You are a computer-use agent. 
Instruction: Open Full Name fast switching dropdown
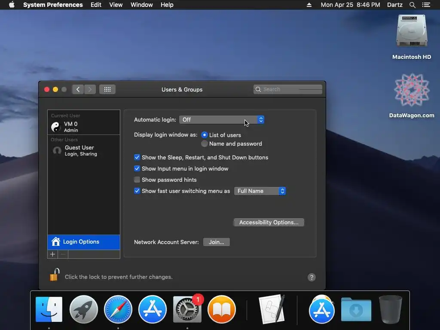260,191
